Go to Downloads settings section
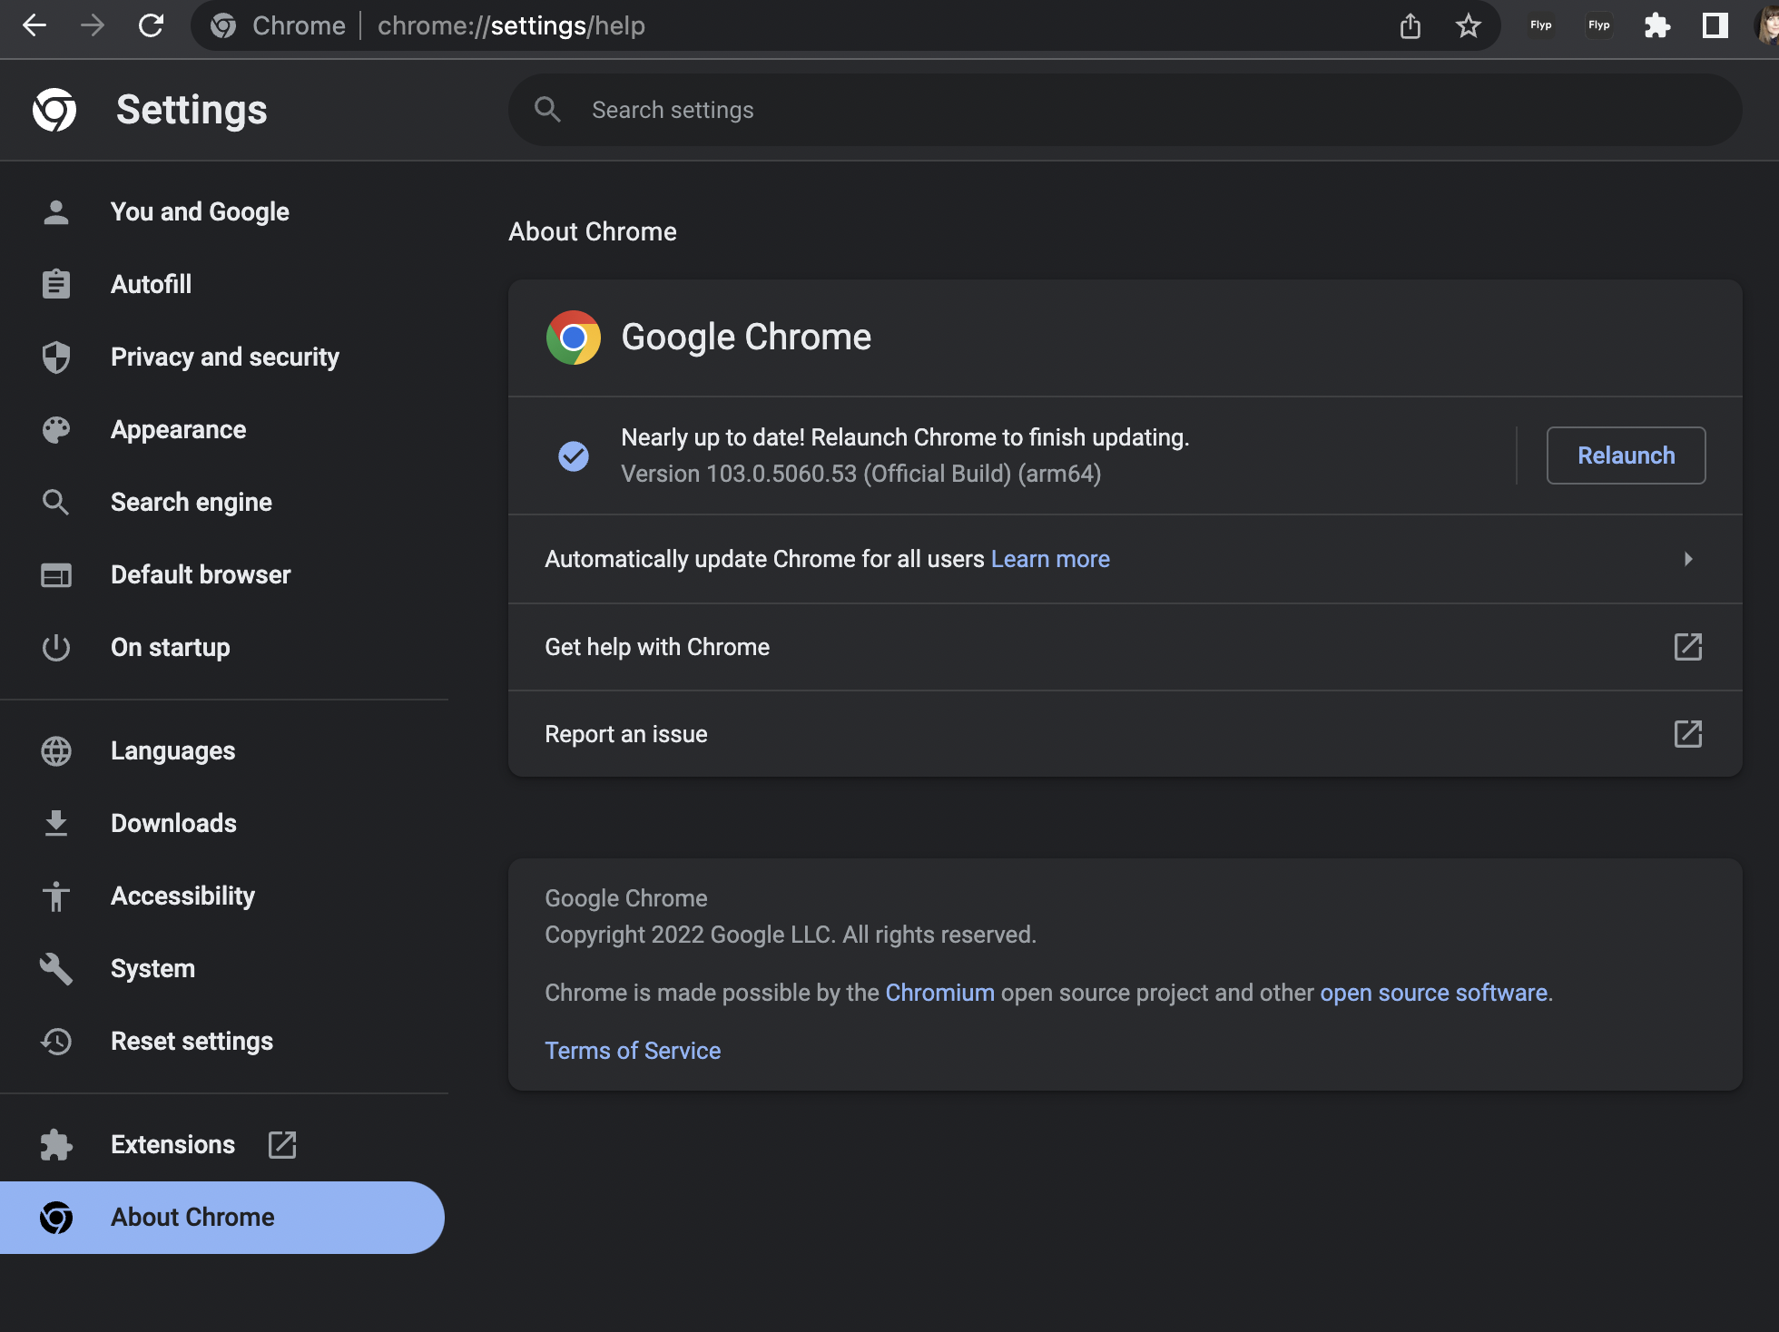 tap(173, 823)
